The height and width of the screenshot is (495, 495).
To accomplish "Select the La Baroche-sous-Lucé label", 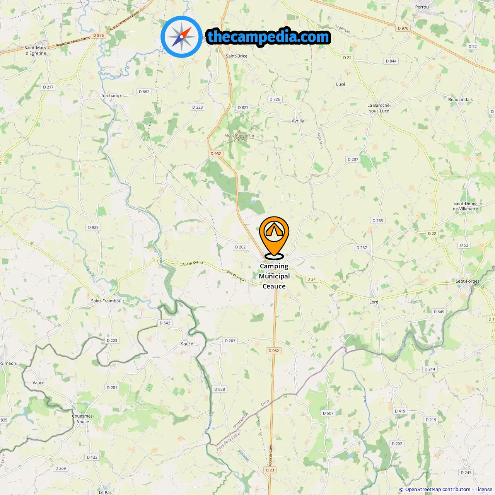I will [x=379, y=108].
